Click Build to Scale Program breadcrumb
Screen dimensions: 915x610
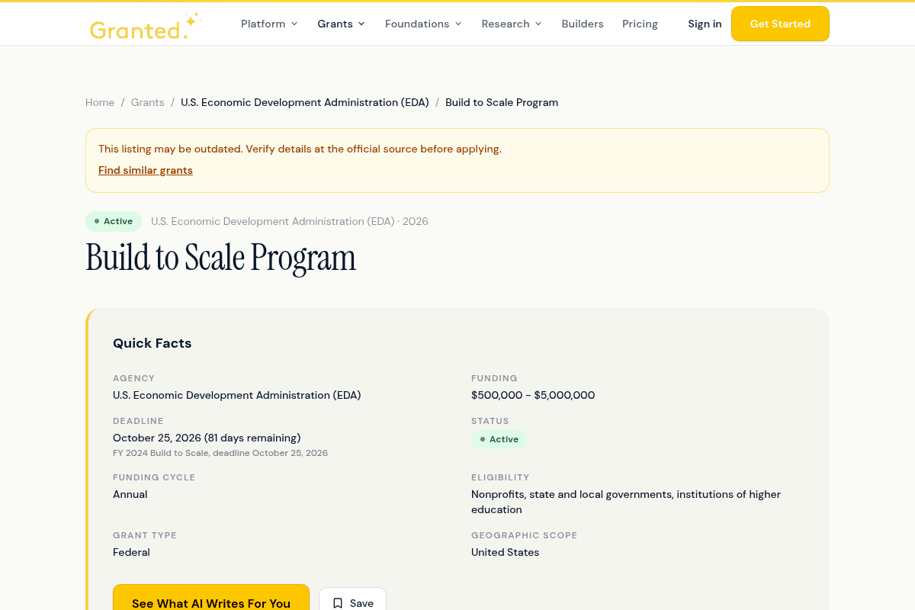point(502,102)
